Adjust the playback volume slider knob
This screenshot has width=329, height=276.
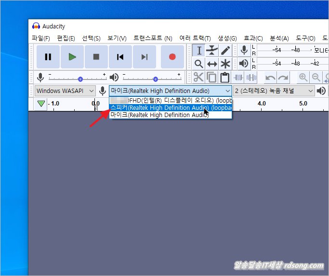(156, 79)
